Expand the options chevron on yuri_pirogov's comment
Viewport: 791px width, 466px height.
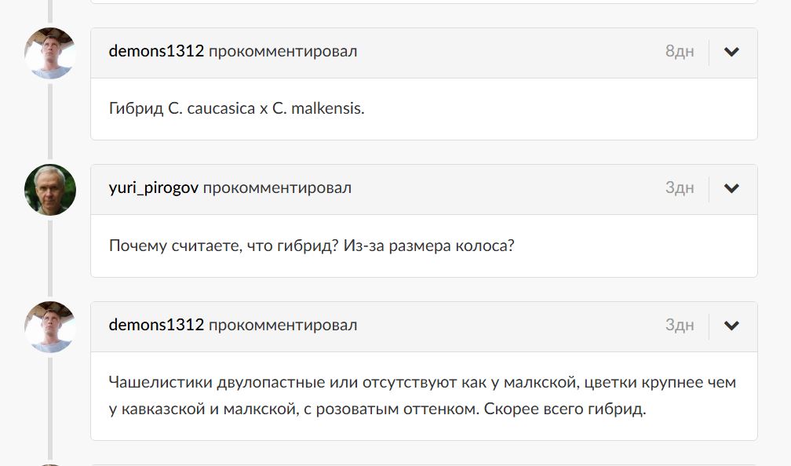tap(731, 188)
